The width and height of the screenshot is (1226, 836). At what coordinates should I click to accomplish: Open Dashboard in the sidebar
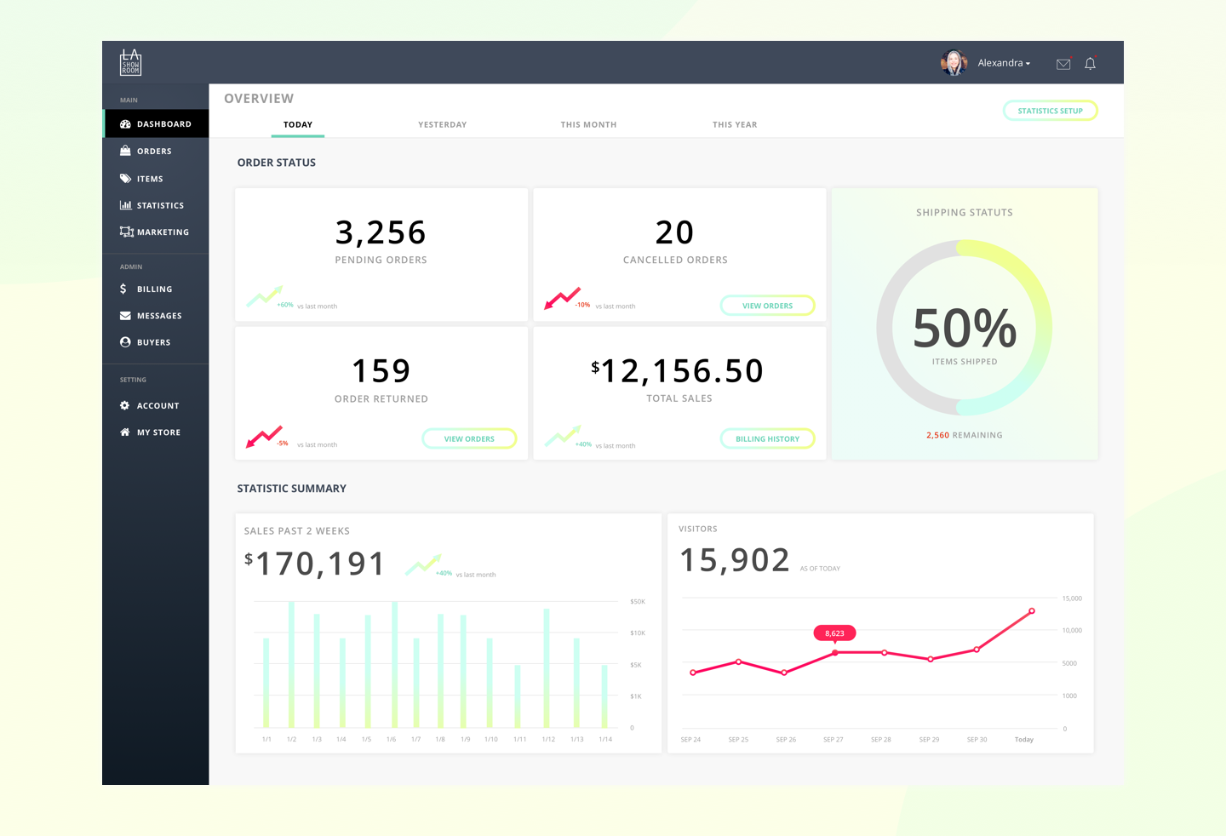(x=156, y=124)
